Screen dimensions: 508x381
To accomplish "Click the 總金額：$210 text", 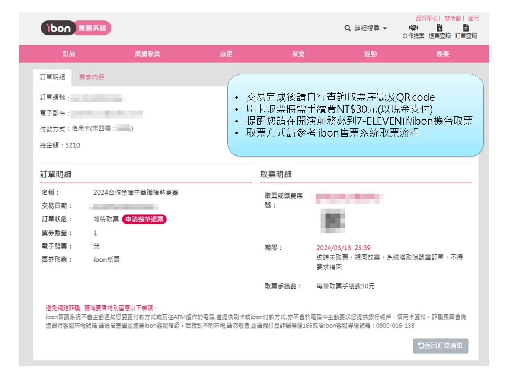I will coord(60,145).
